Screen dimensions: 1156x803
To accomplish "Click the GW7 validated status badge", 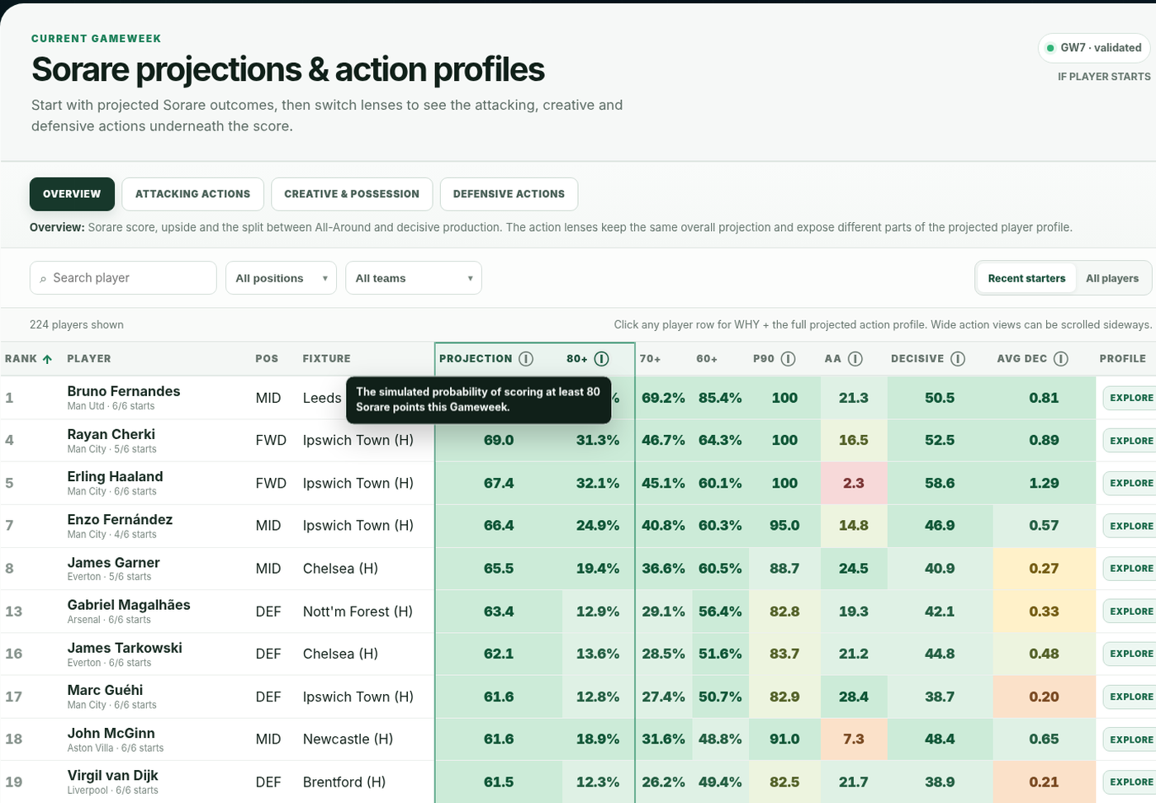I will pos(1094,48).
